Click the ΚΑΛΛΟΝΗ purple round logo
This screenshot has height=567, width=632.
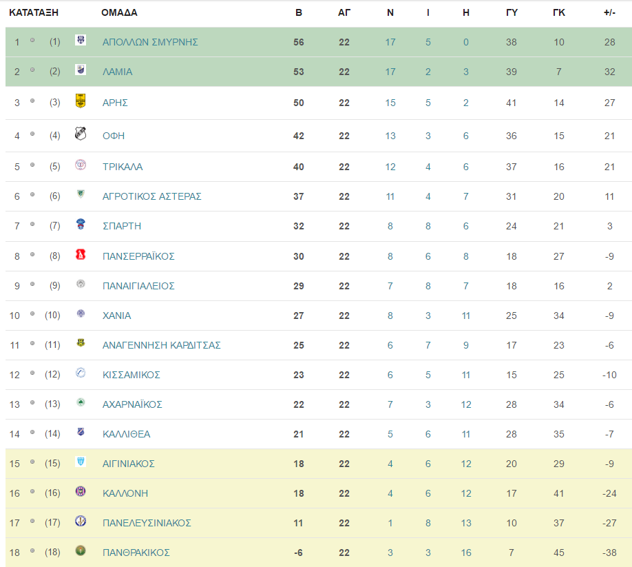81,491
